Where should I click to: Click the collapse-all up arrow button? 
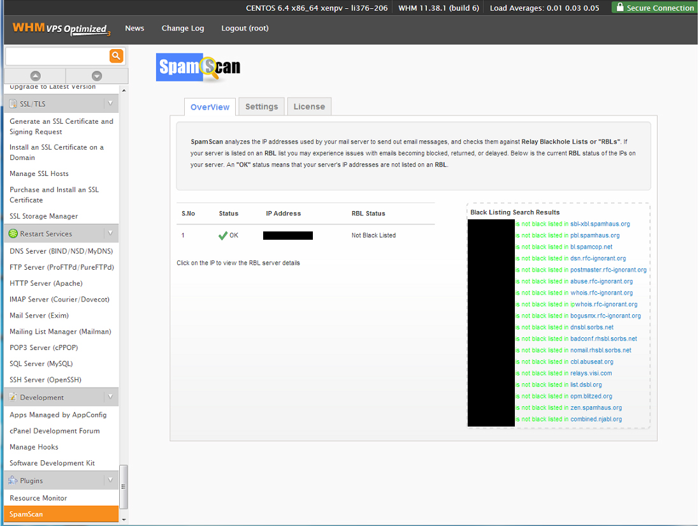(35, 76)
